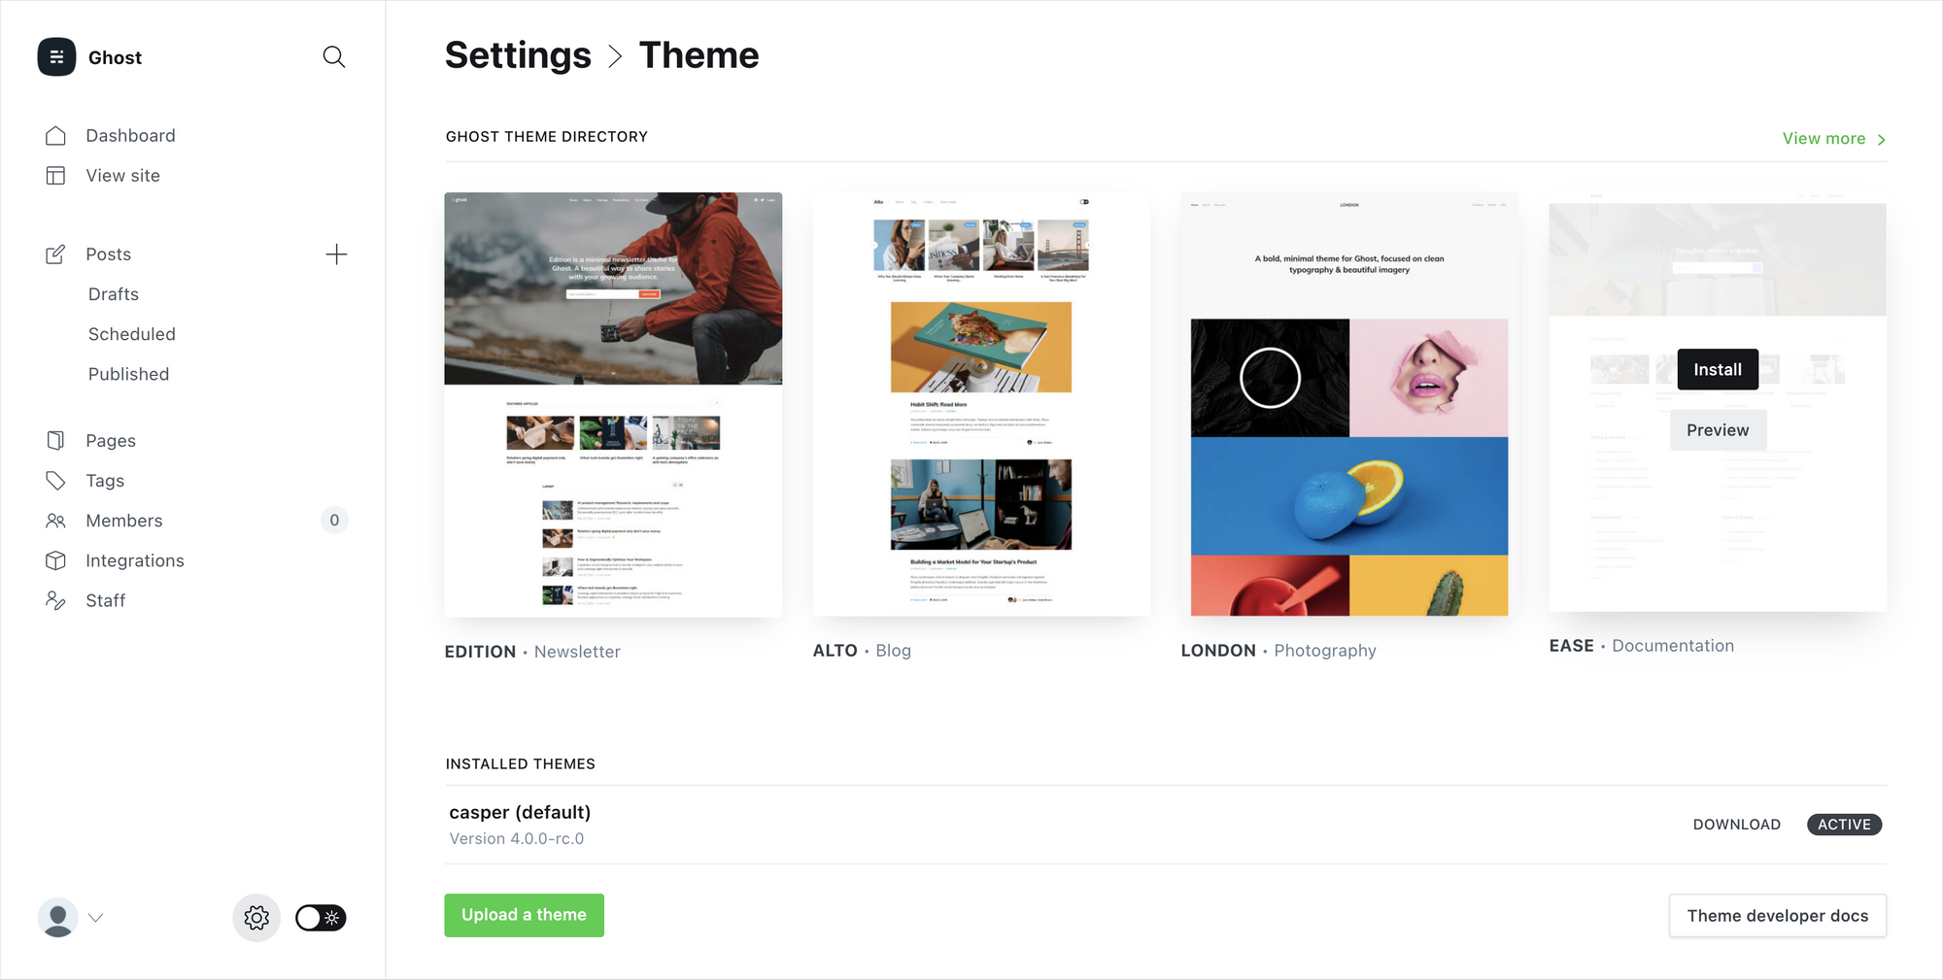Open Drafts in the sidebar
Image resolution: width=1943 pixels, height=980 pixels.
[114, 294]
